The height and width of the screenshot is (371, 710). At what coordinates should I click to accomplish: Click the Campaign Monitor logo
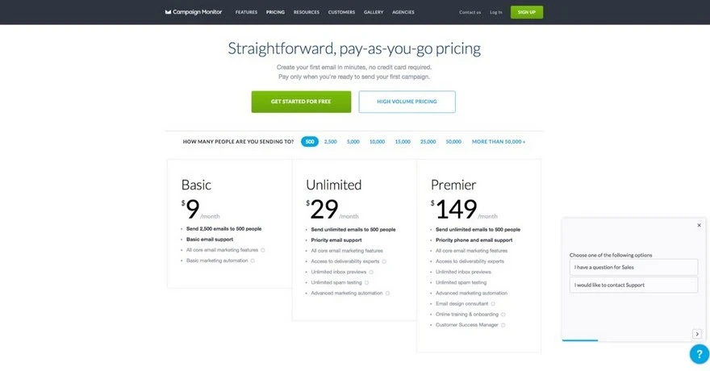point(193,12)
